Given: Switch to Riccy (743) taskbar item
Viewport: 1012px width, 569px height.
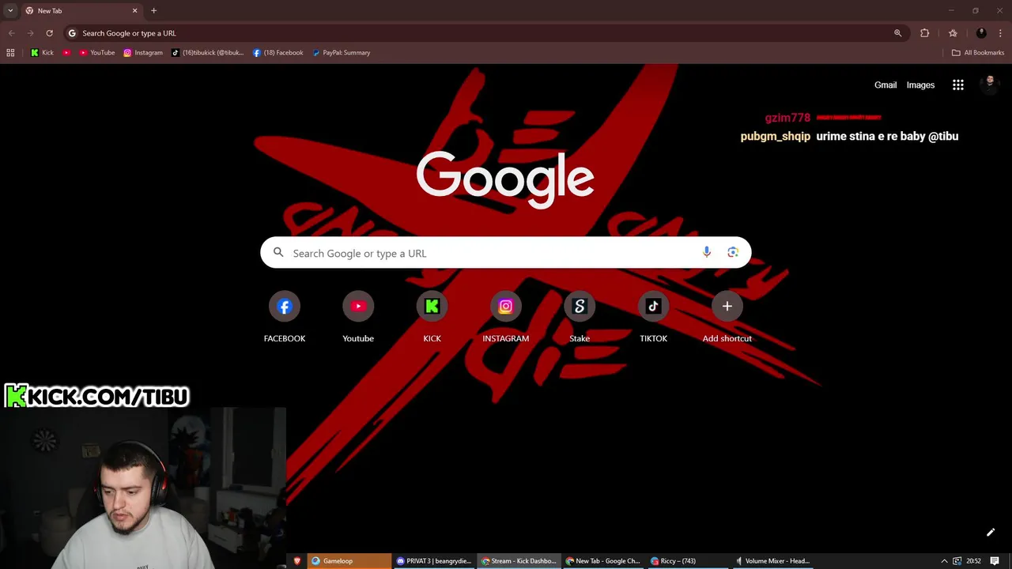Looking at the screenshot, I should pos(688,561).
